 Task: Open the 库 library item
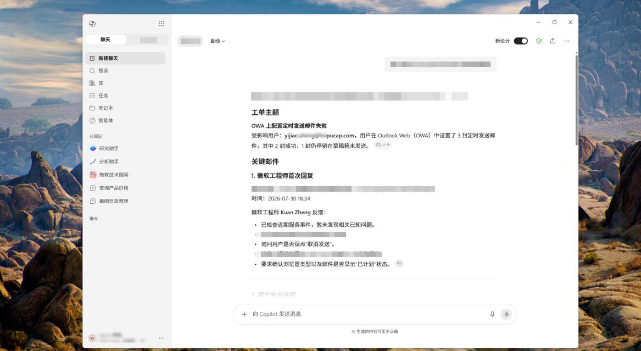pos(125,83)
